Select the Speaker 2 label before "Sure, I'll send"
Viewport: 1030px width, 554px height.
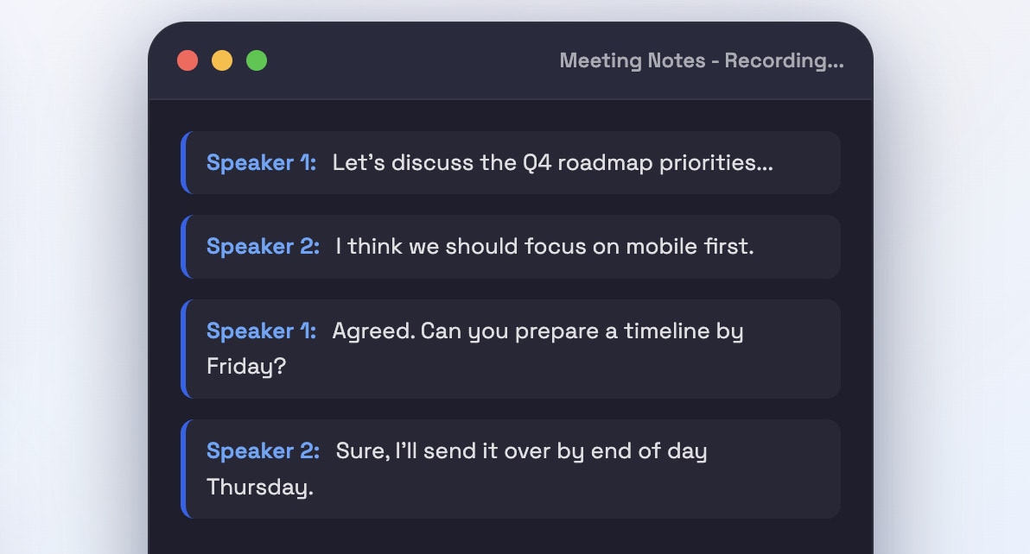click(x=263, y=451)
